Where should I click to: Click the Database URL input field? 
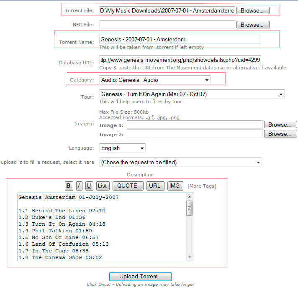(180, 60)
